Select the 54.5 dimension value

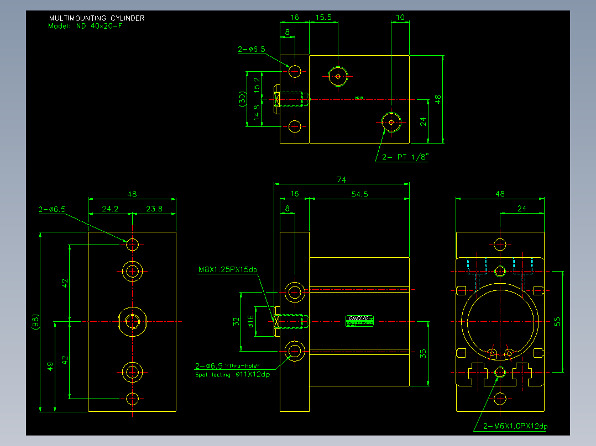359,194
